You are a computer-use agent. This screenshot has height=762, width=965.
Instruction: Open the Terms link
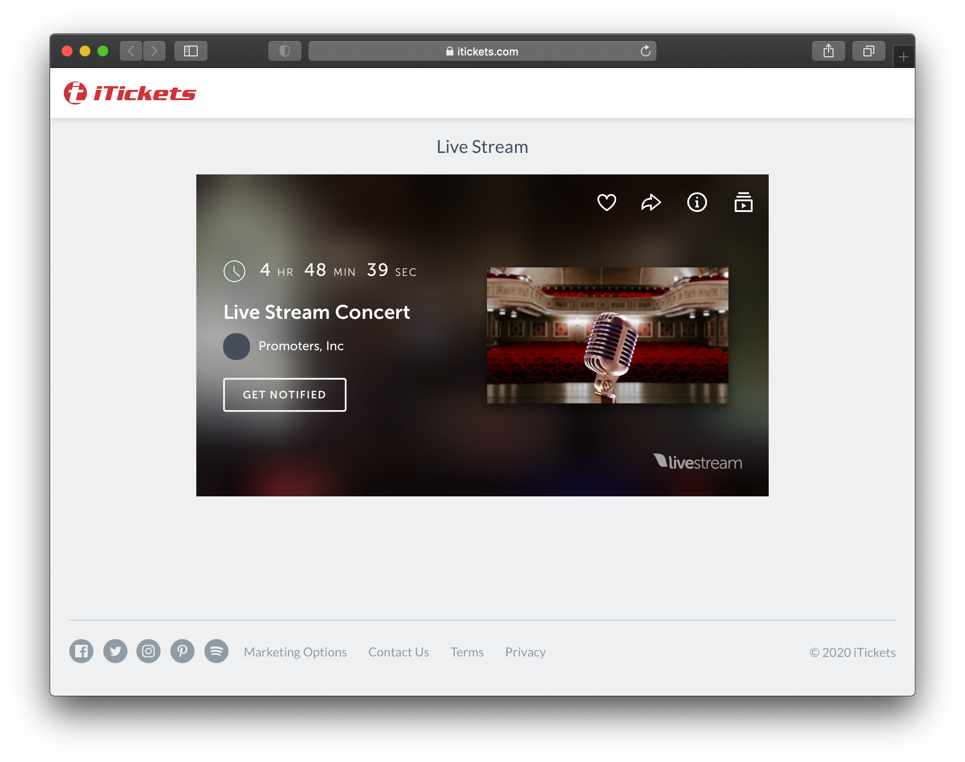click(x=467, y=652)
